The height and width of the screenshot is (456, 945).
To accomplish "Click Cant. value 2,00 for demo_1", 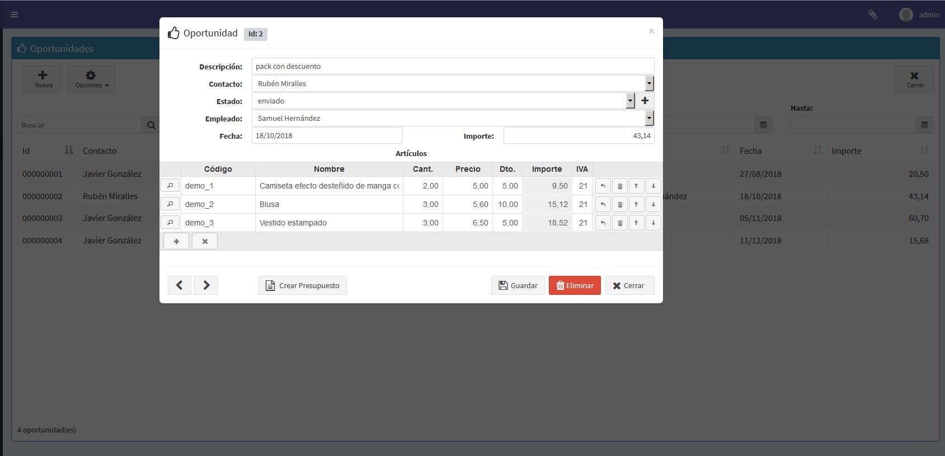I will [x=422, y=186].
